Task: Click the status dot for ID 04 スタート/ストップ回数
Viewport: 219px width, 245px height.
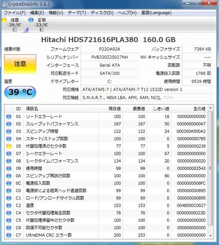Action: (9, 139)
